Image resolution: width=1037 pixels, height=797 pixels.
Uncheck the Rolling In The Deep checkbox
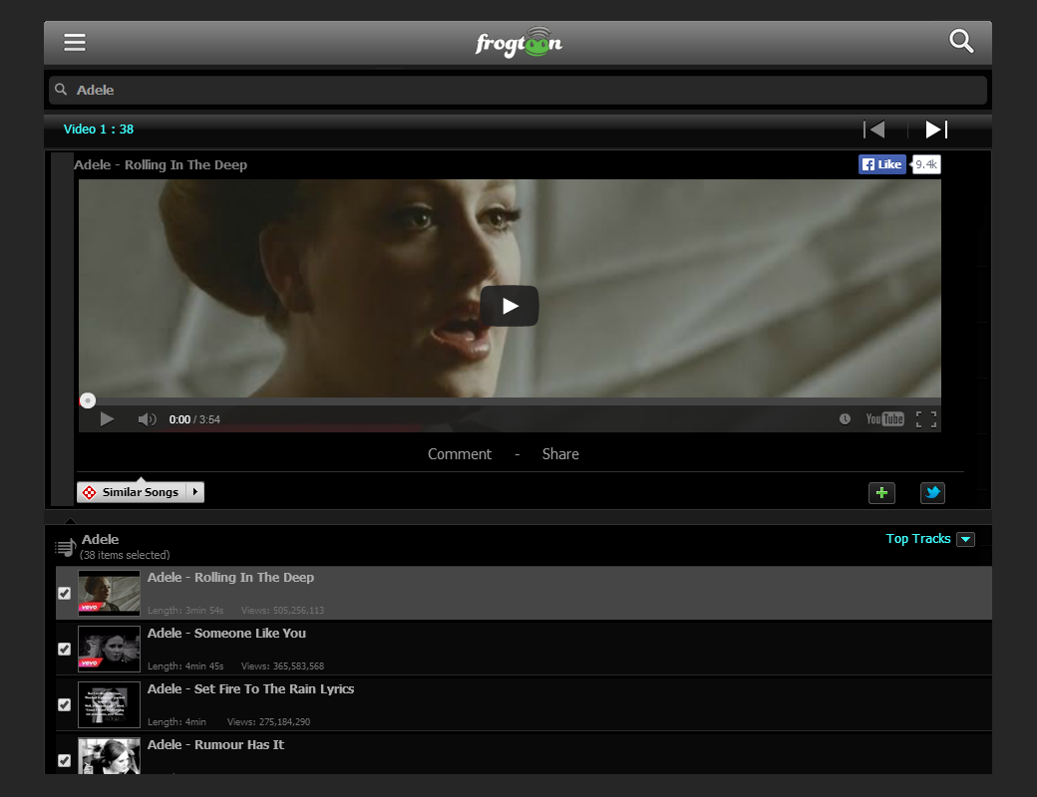(x=65, y=593)
